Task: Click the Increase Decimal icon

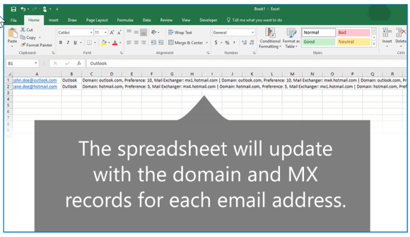Action: point(244,42)
